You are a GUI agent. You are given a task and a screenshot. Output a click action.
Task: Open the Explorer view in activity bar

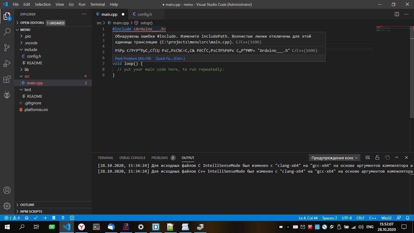tap(7, 16)
